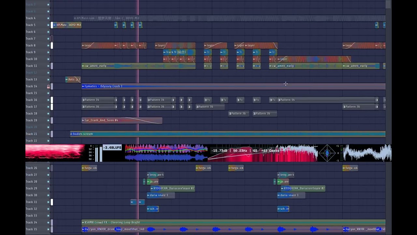Open clip menu of Car_Crash_And_Siren #4

click(83, 120)
